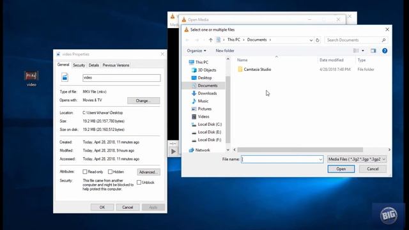Click the search magnifier icon
The image size is (409, 230).
[383, 40]
